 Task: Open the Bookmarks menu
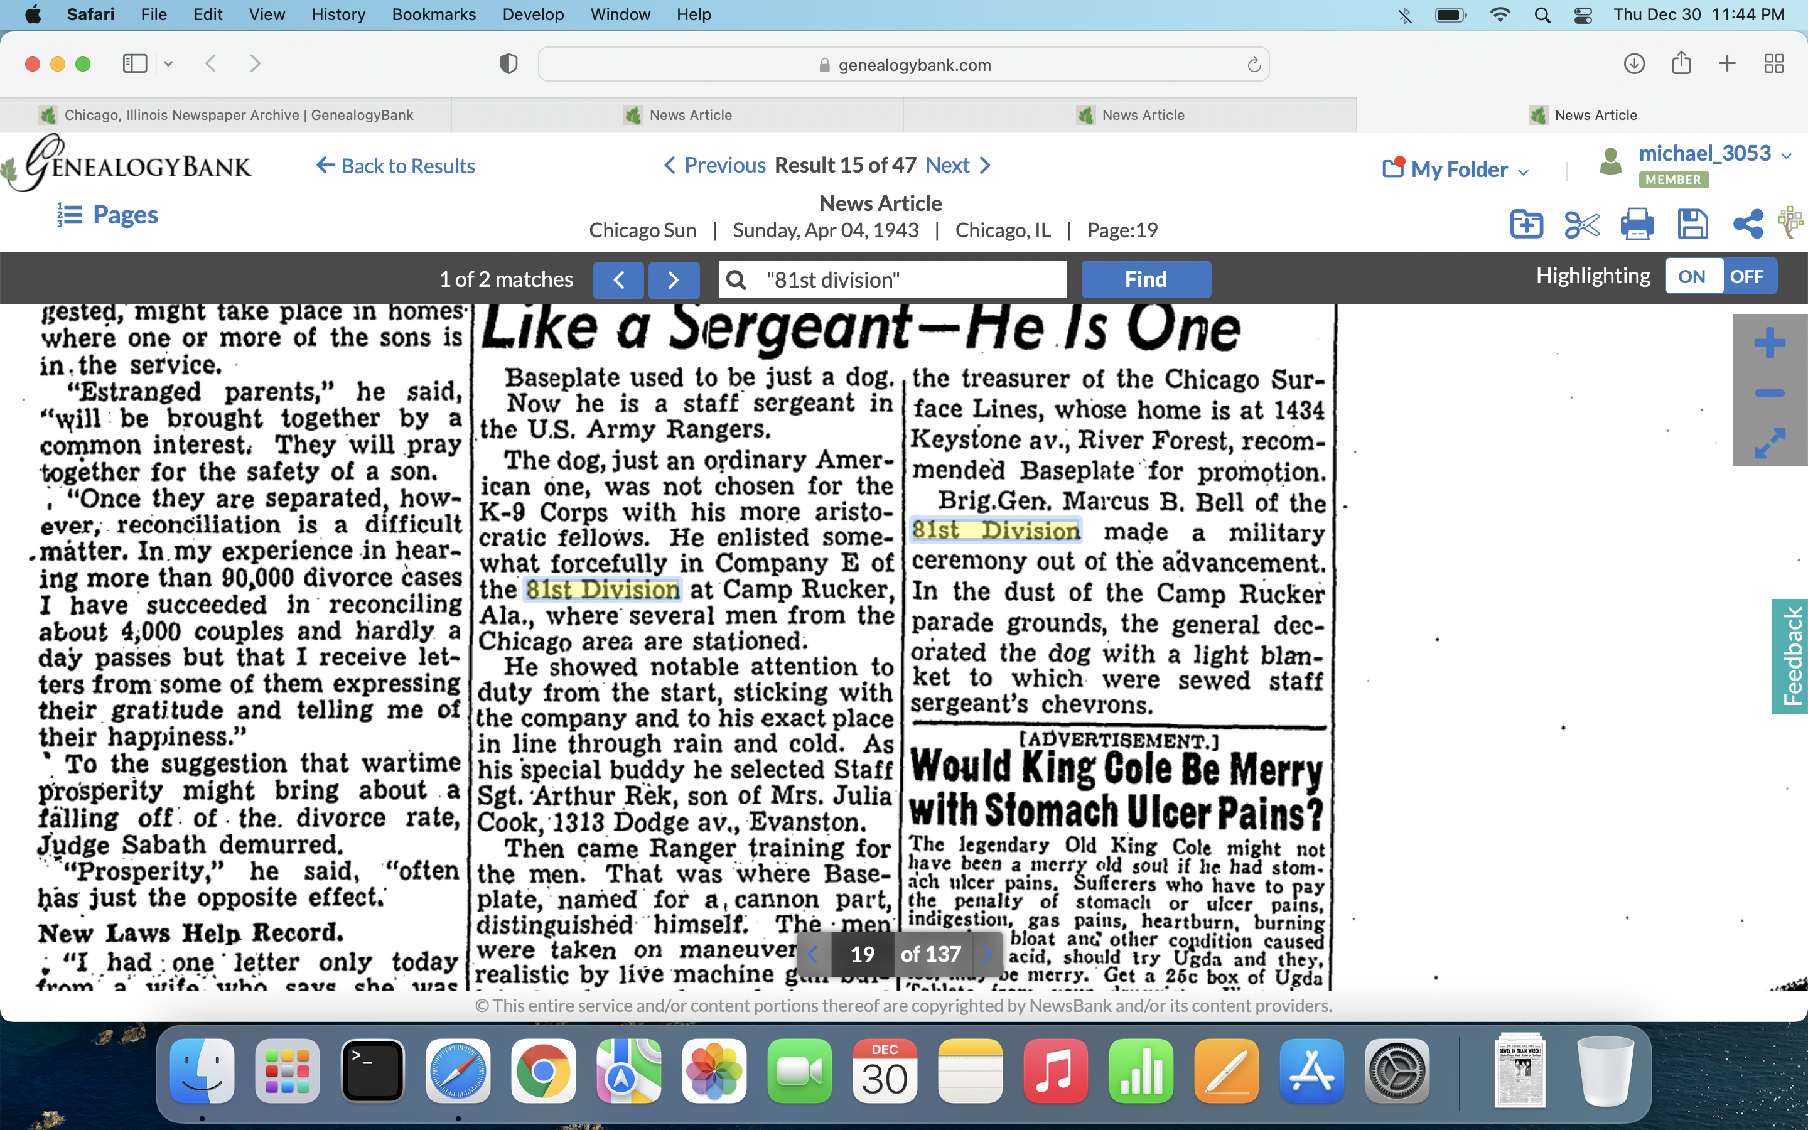433,14
